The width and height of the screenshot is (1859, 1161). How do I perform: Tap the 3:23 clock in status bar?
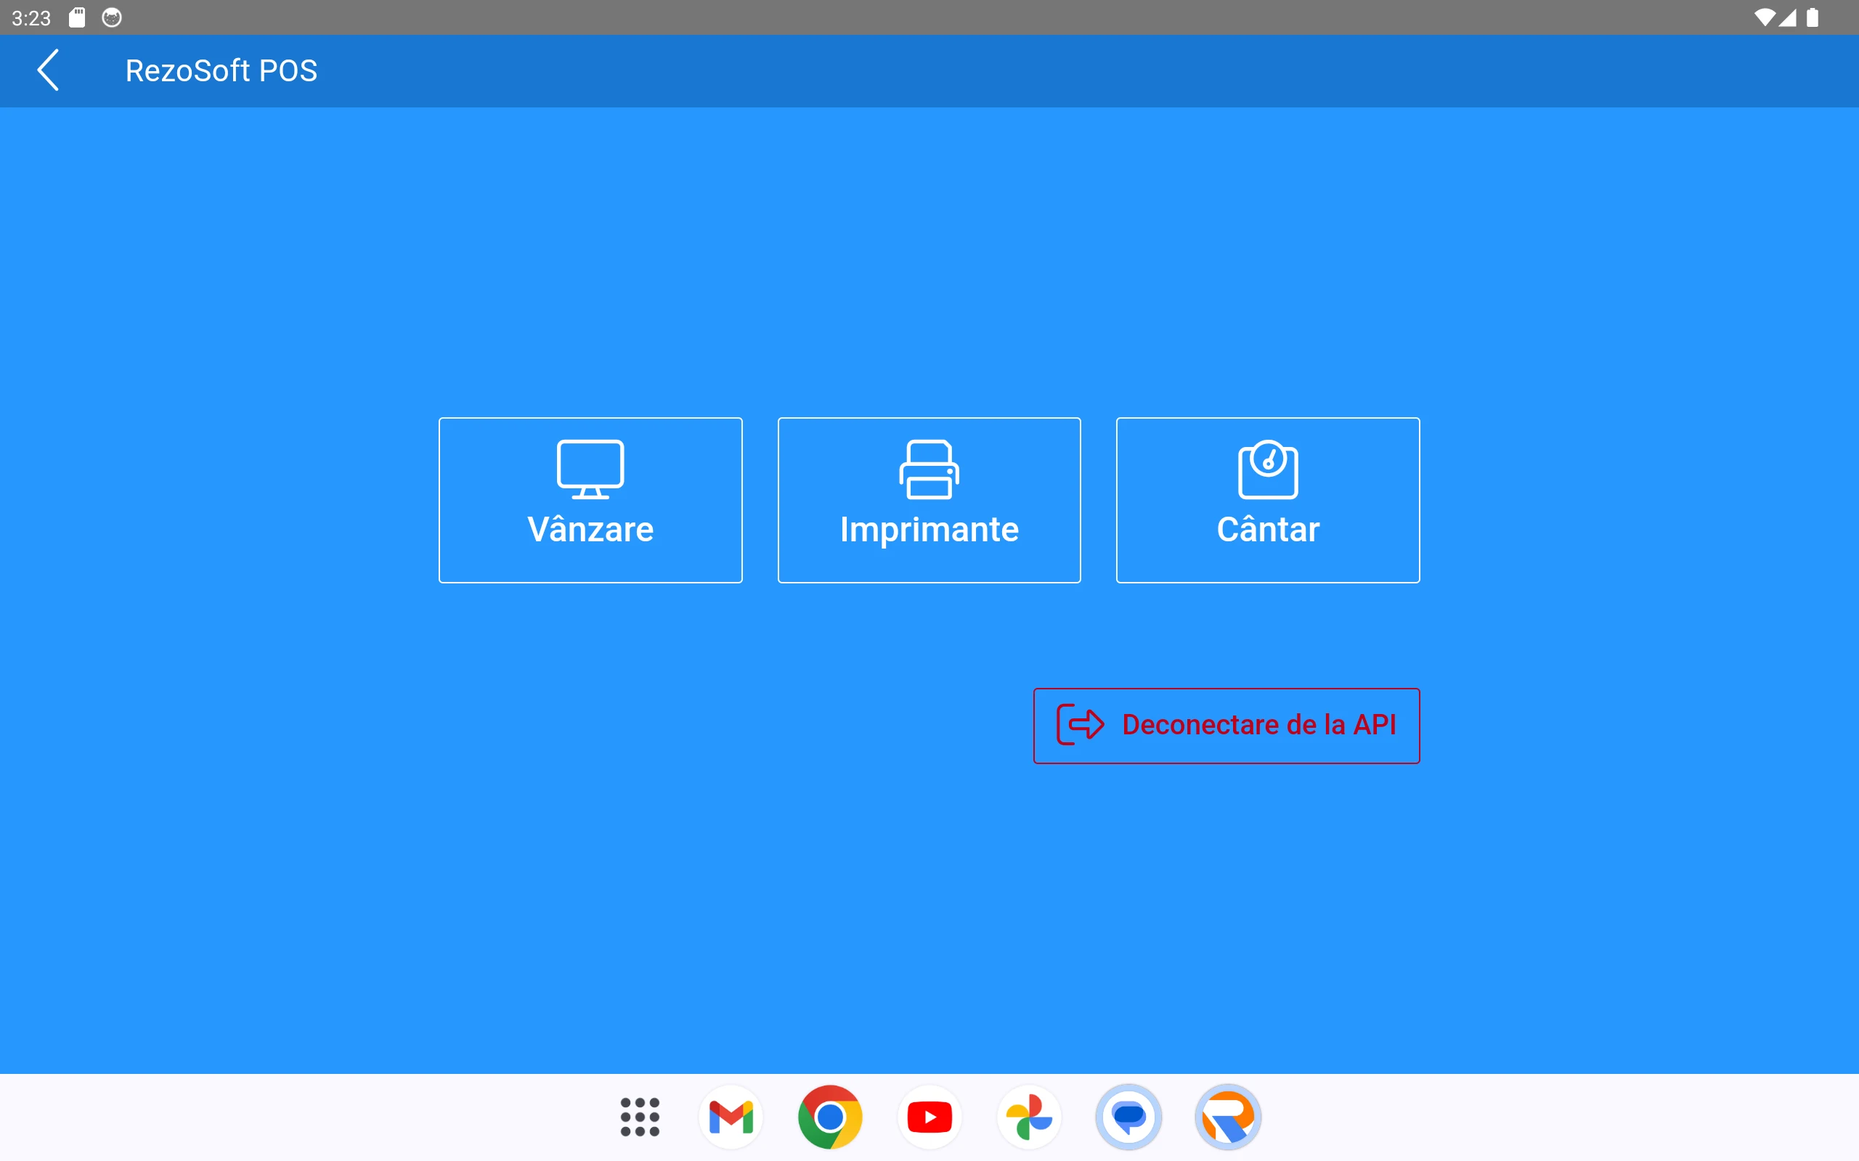pos(31,17)
